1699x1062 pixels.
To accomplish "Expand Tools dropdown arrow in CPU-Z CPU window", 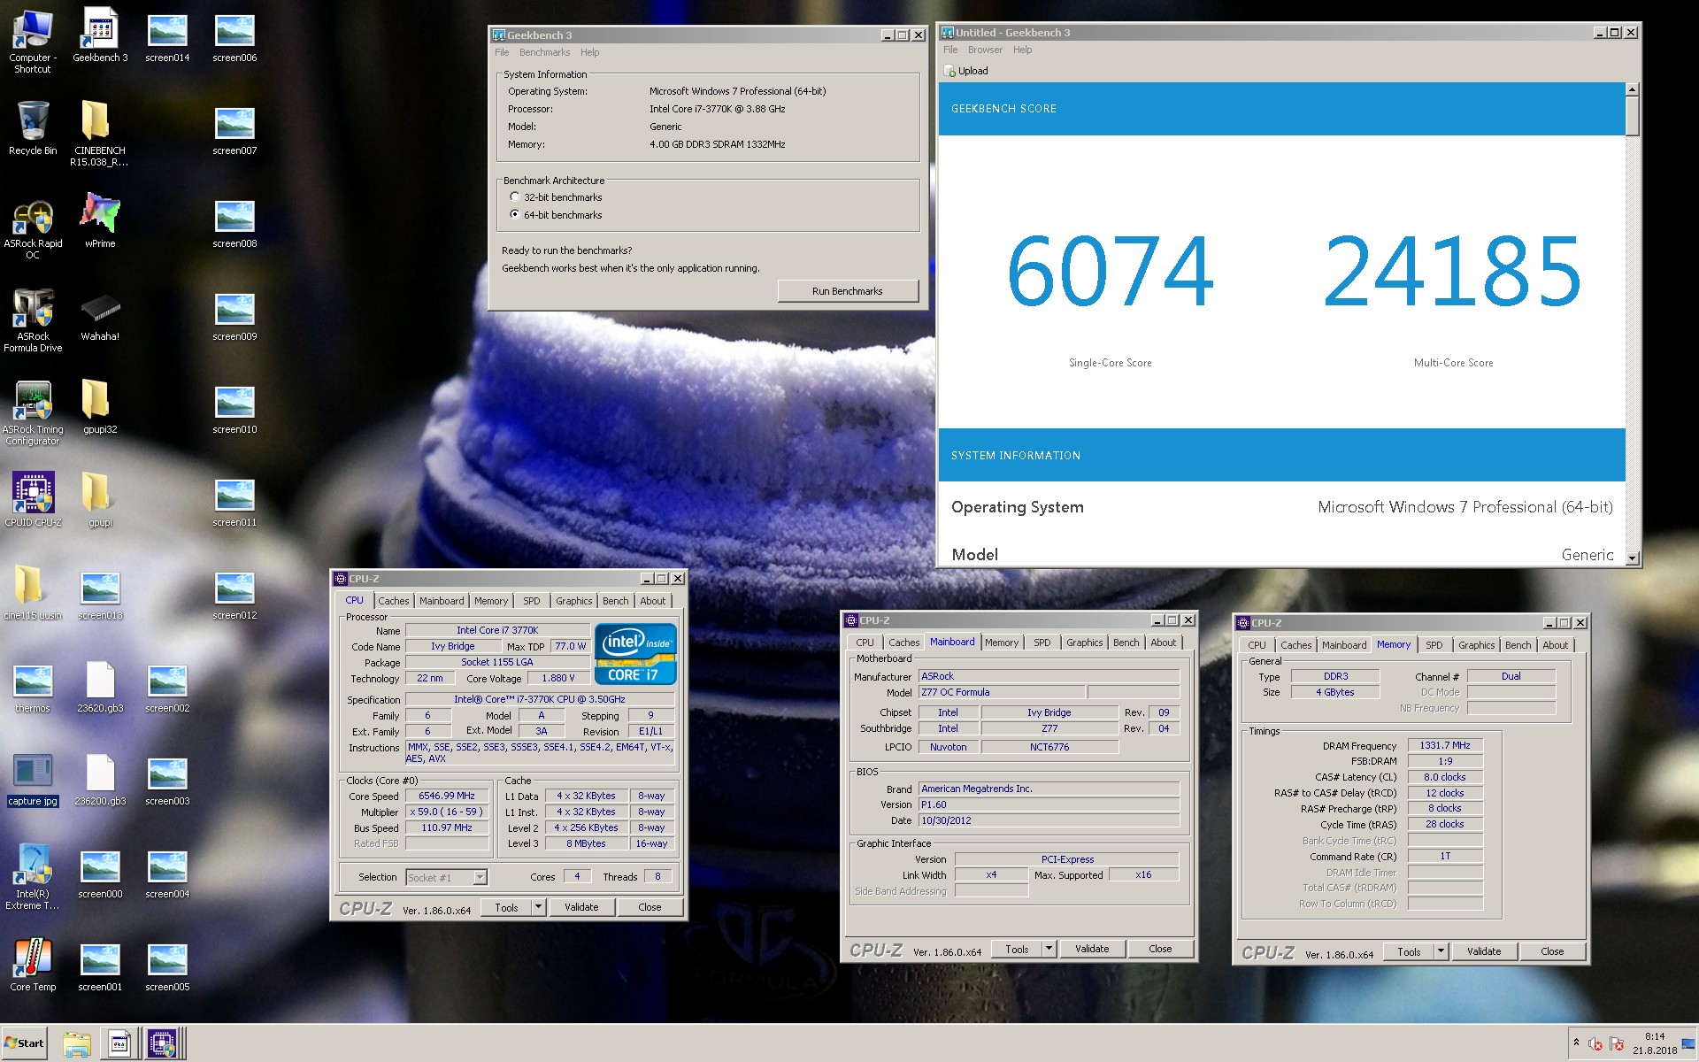I will coord(538,907).
